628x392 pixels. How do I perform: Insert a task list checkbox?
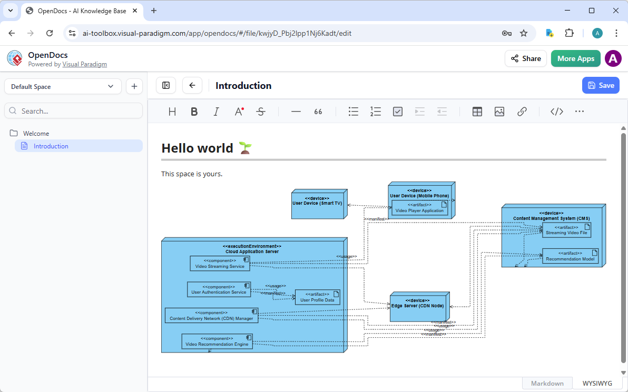(398, 111)
